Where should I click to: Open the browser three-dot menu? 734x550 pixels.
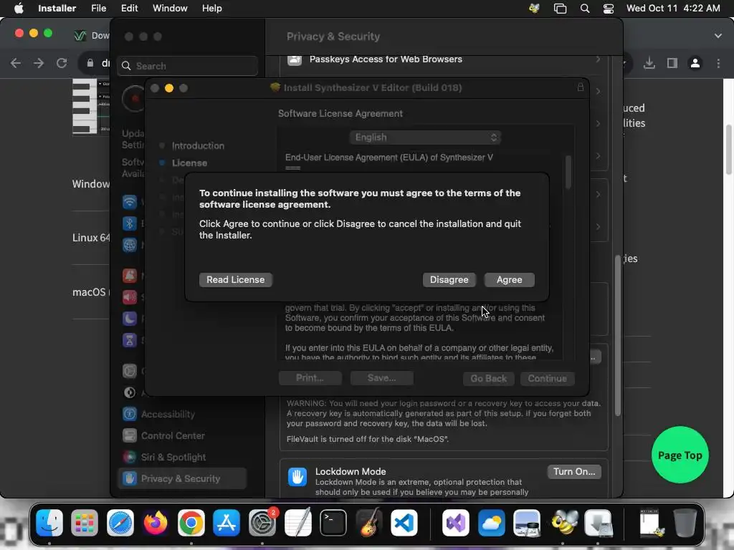[x=718, y=63]
